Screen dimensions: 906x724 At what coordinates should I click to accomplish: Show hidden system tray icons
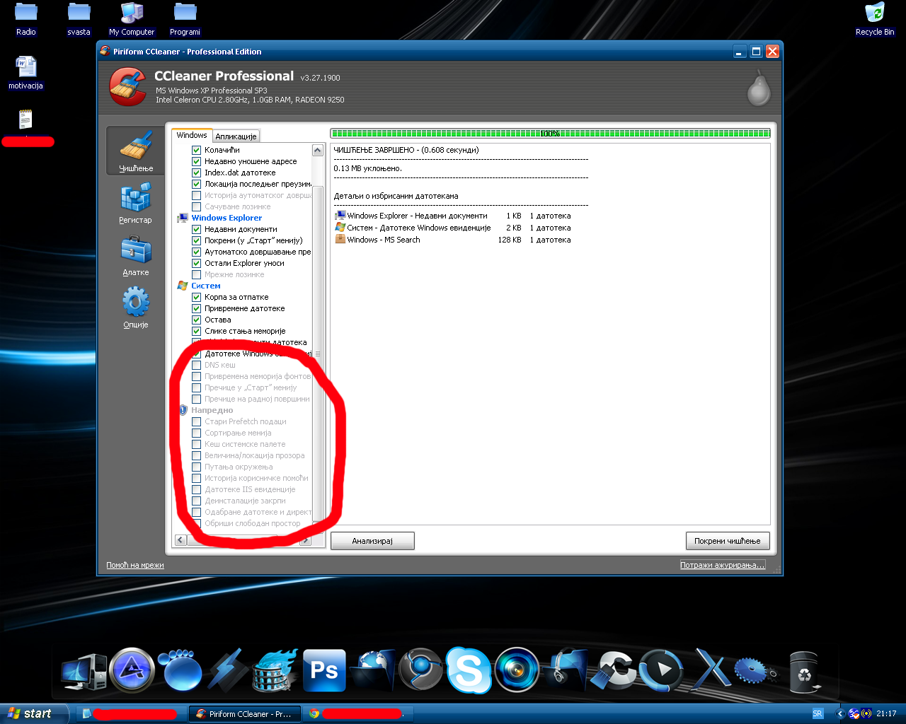coord(840,714)
